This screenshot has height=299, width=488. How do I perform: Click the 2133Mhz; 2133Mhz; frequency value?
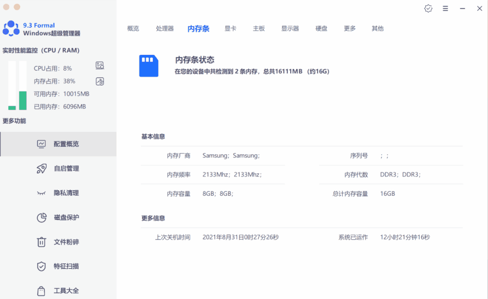click(232, 174)
